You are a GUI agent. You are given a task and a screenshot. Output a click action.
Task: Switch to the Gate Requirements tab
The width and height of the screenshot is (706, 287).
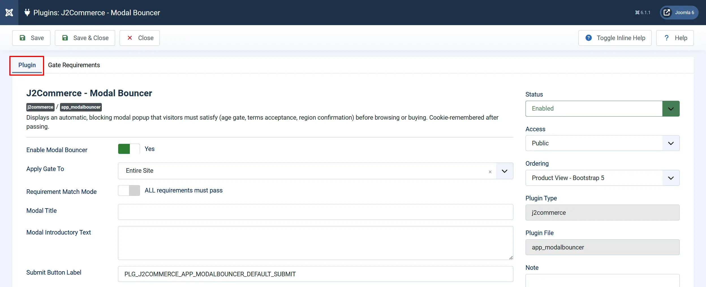tap(74, 65)
